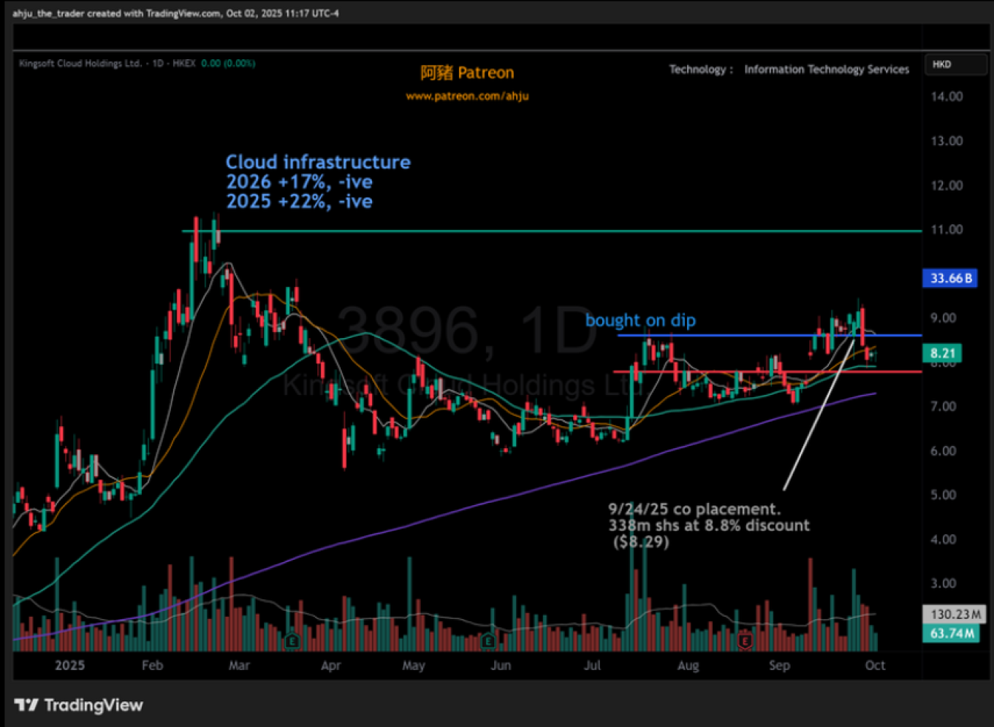994x727 pixels.
Task: Click the 8.21 current price label
Action: point(943,353)
